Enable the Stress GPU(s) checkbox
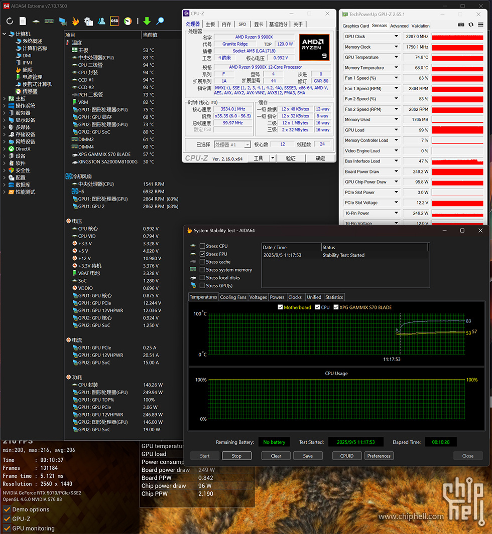This screenshot has height=534, width=492. point(202,286)
